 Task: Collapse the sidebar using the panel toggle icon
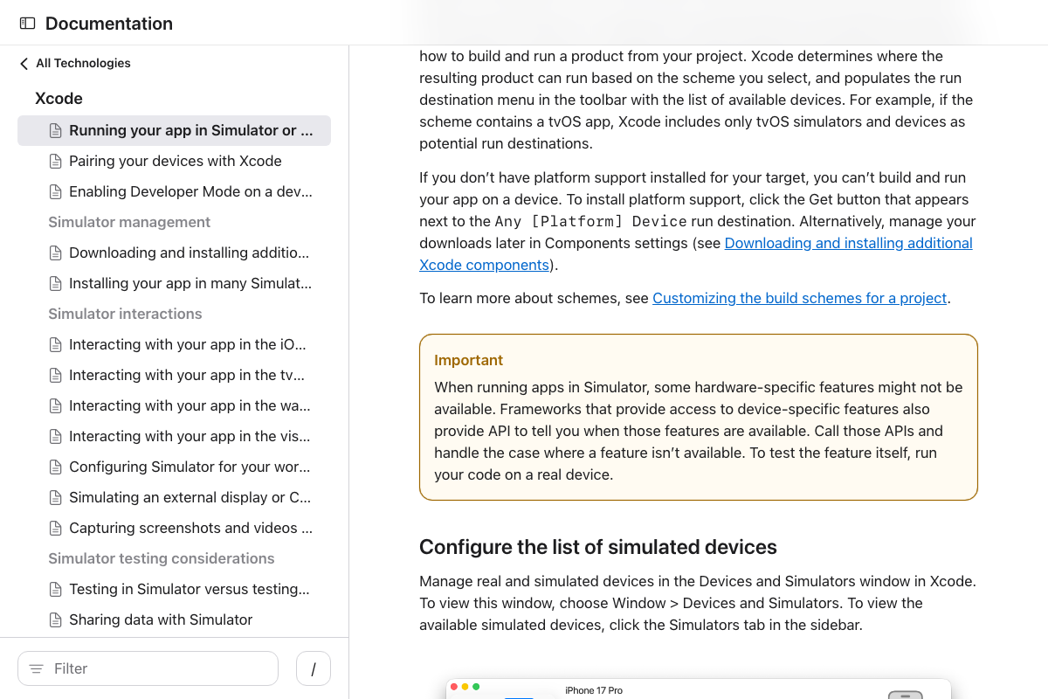click(x=27, y=23)
